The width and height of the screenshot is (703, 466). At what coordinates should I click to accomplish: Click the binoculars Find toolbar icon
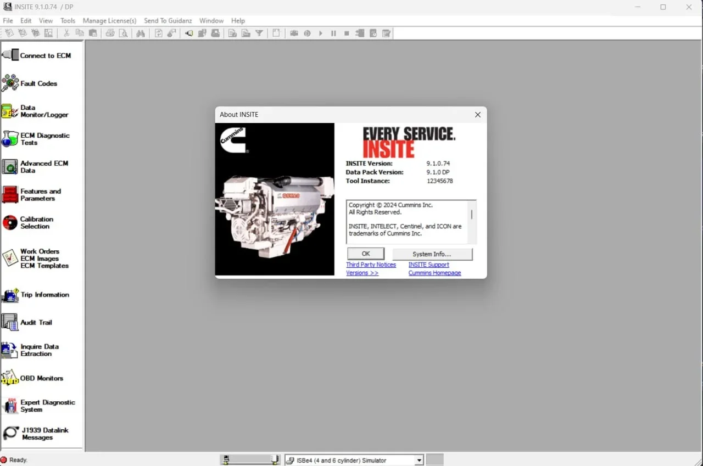tap(141, 33)
